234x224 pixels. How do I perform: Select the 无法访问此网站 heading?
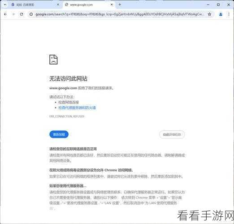pyautogui.click(x=68, y=78)
